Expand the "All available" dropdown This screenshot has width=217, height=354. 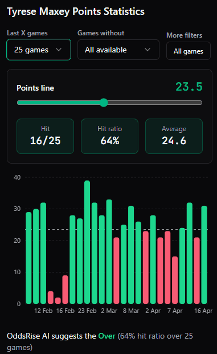coord(118,50)
